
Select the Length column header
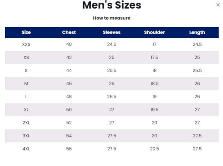point(197,32)
